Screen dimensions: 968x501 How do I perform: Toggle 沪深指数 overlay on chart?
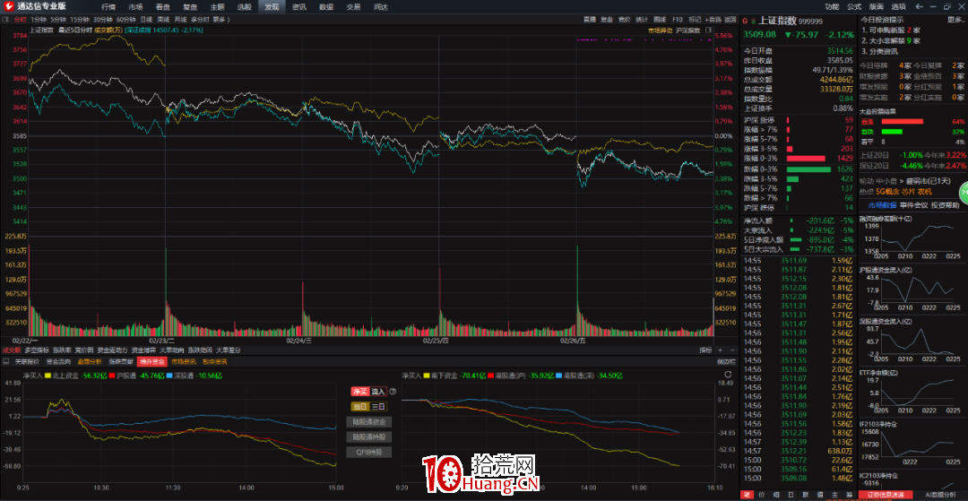pos(687,30)
